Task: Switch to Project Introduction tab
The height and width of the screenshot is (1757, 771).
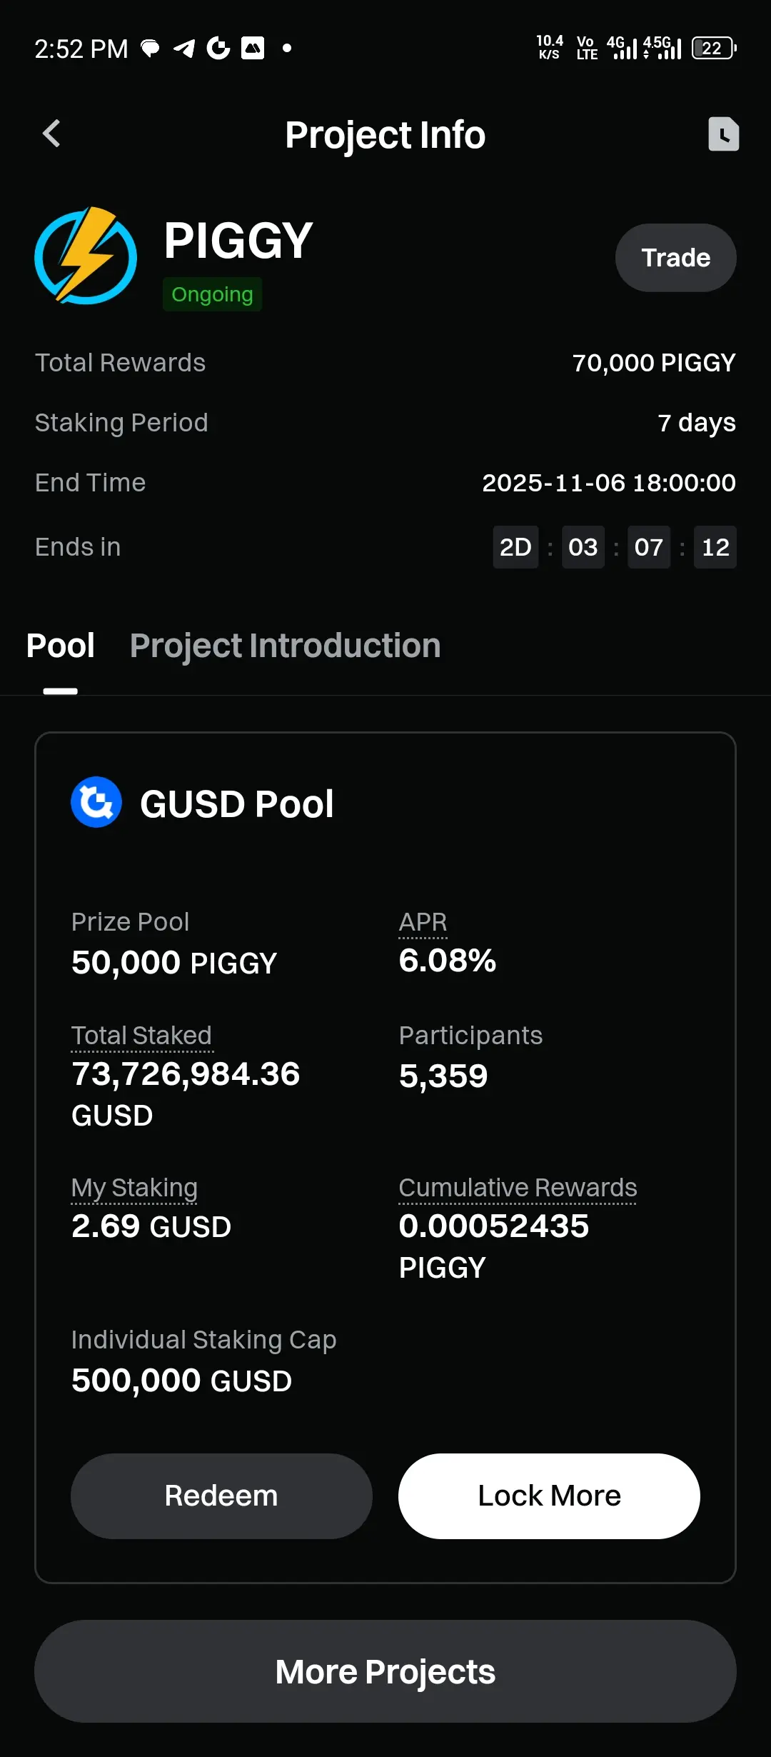Action: point(285,646)
